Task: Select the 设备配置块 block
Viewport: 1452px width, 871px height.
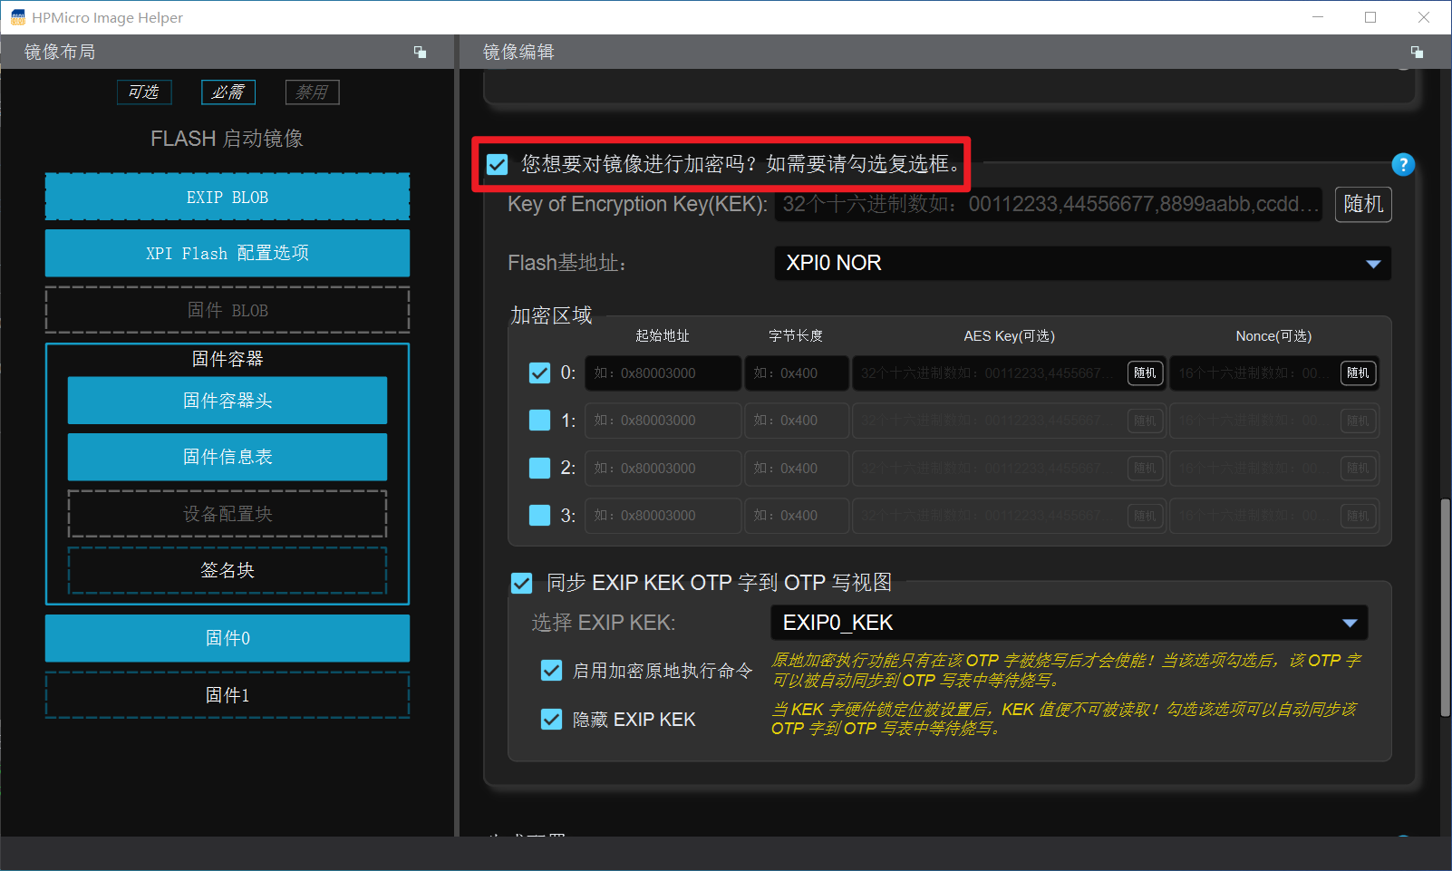Action: coord(227,514)
